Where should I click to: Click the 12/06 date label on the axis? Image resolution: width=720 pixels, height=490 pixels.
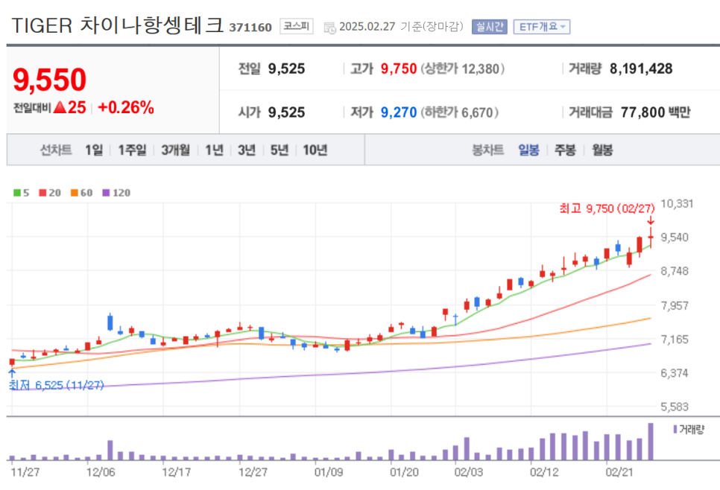[101, 473]
